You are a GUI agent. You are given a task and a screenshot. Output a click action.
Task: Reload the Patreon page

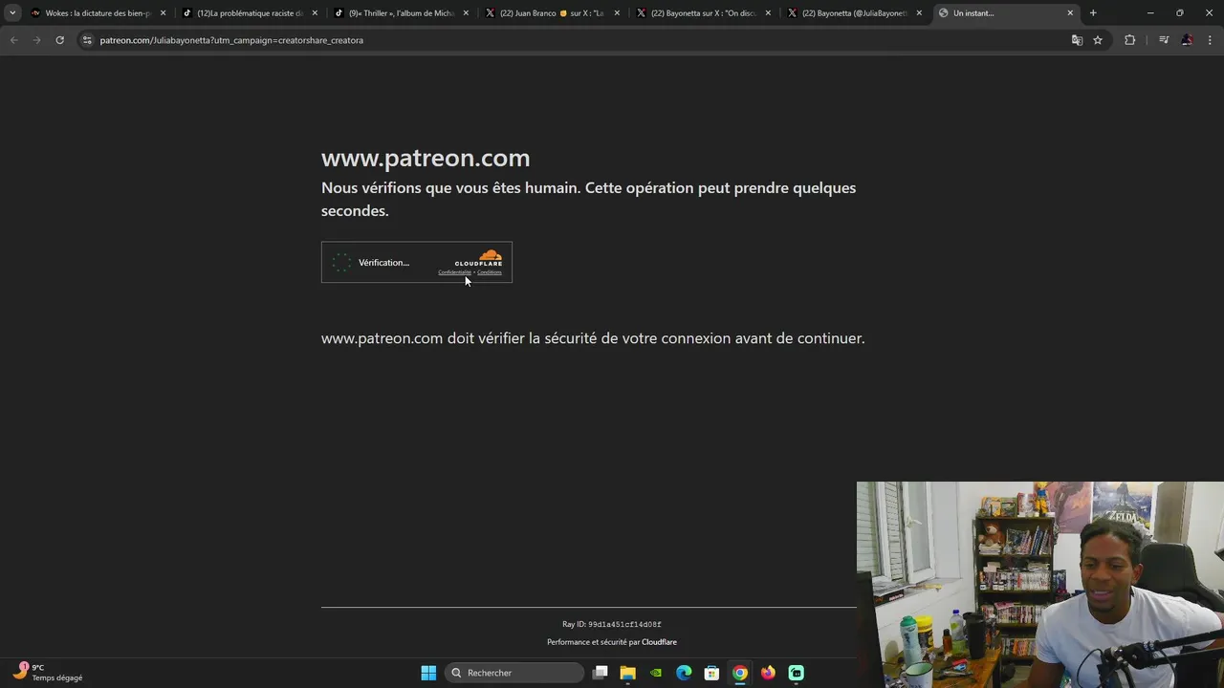[59, 40]
